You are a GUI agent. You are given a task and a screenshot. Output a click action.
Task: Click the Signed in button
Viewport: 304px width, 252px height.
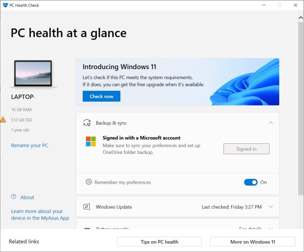coord(246,149)
